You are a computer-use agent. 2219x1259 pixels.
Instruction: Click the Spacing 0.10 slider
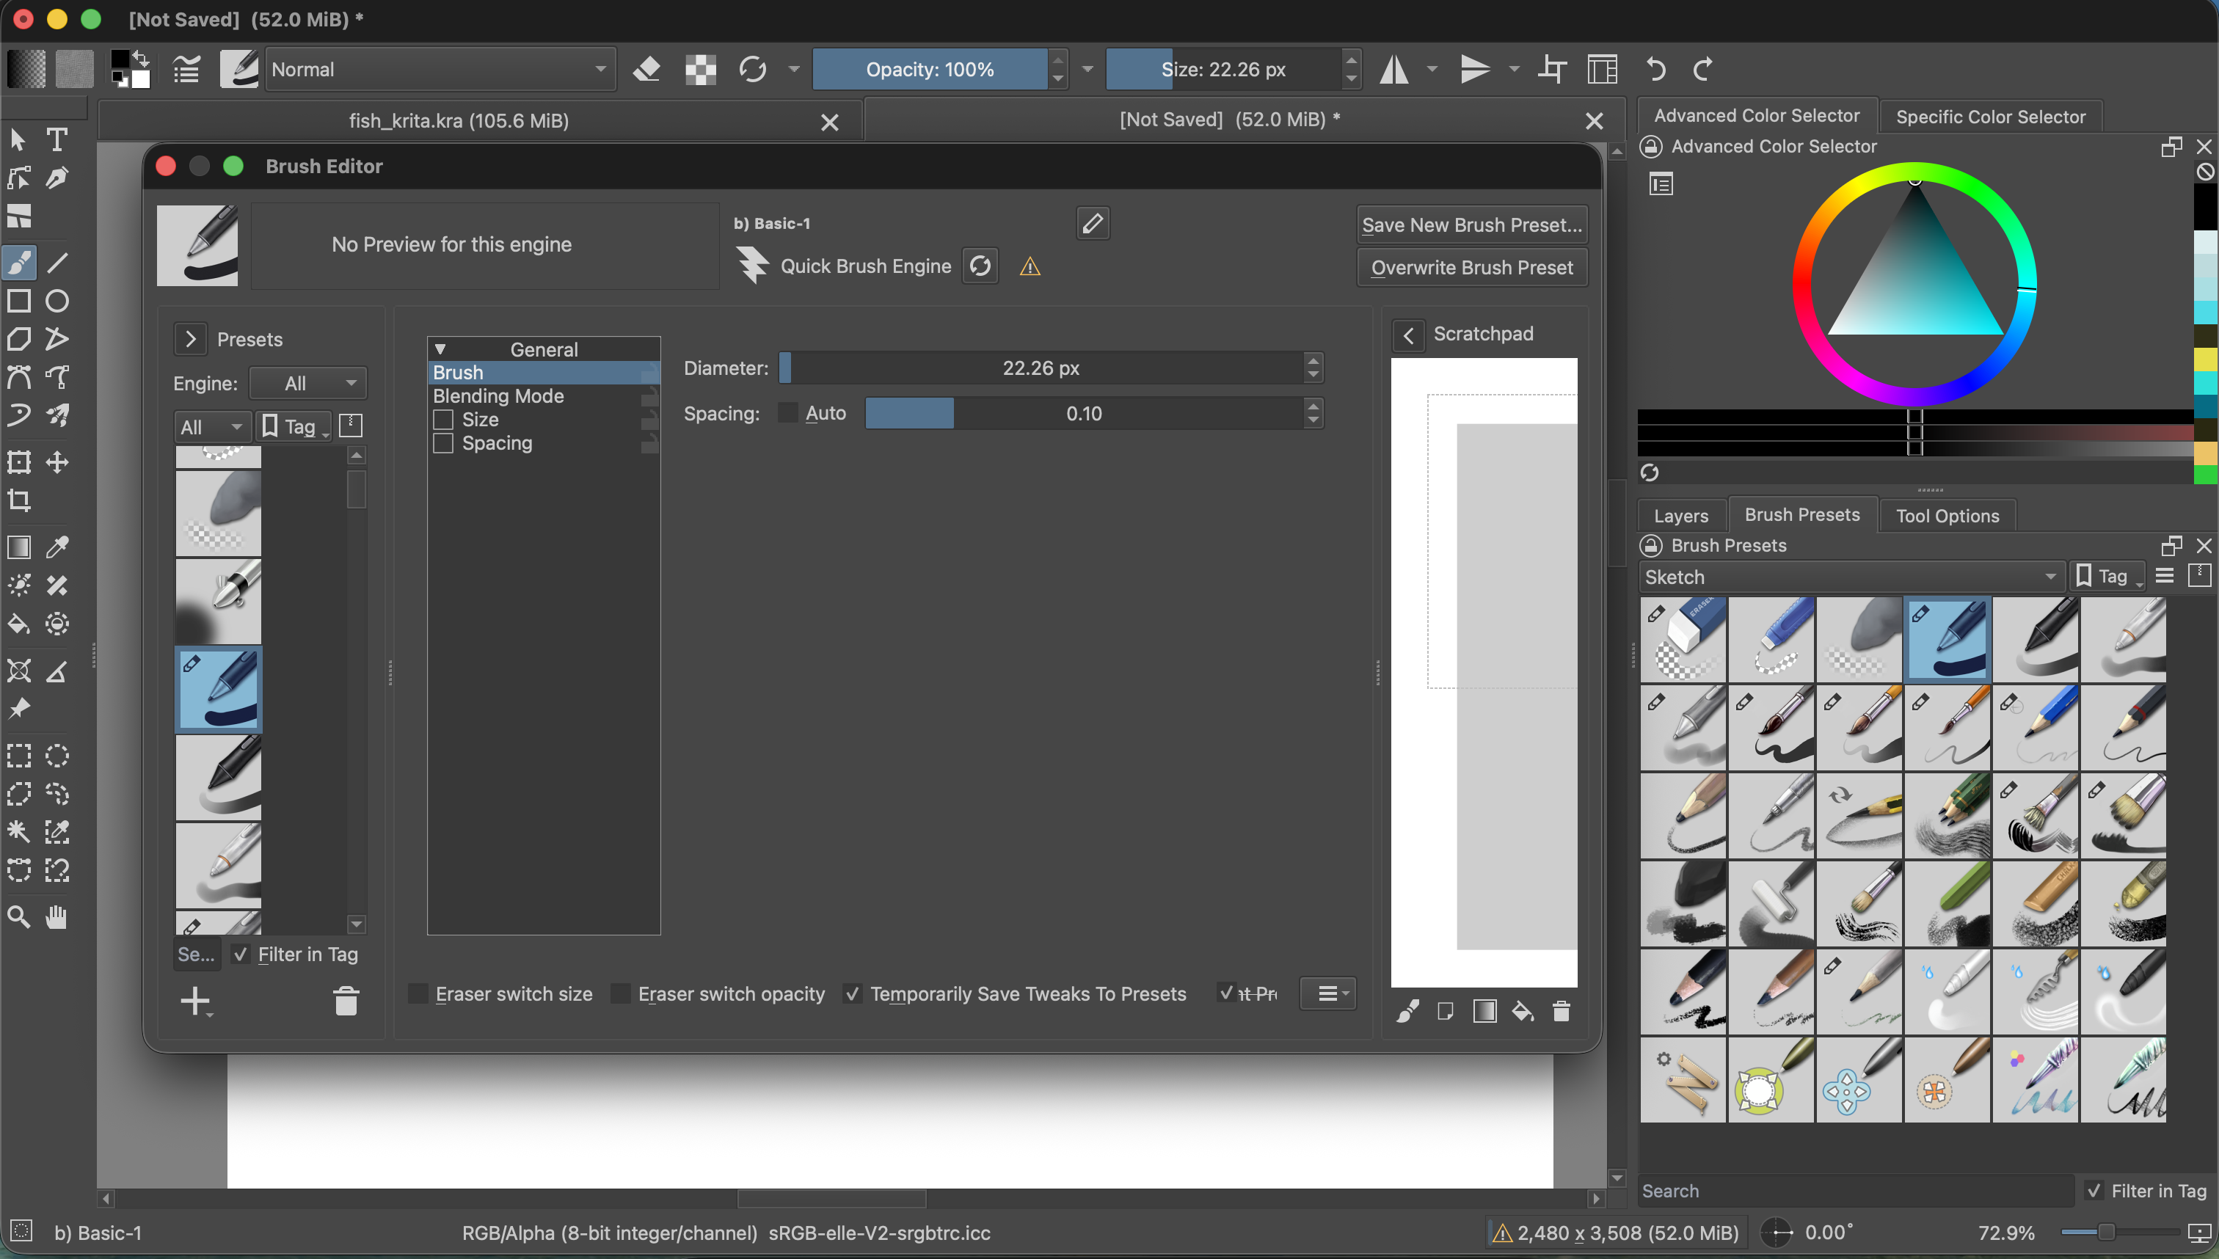tap(1085, 413)
